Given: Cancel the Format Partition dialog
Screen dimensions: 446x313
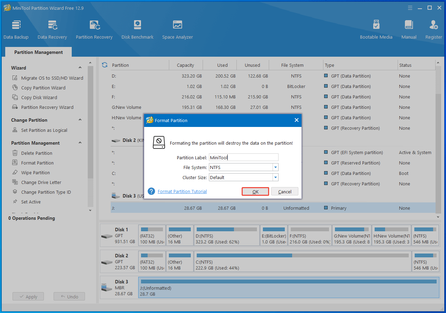Looking at the screenshot, I should pos(284,192).
